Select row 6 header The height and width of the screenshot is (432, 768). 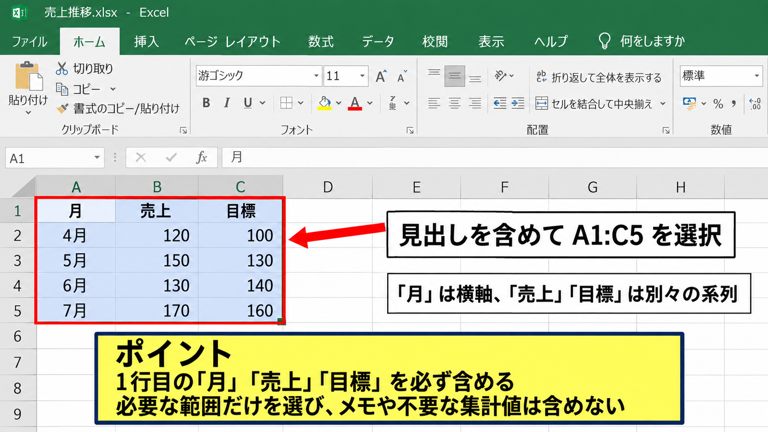(17, 336)
